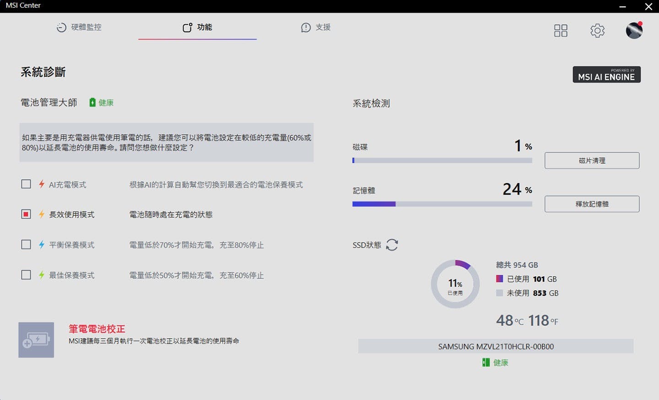Click the 24 % memory value

pos(518,189)
